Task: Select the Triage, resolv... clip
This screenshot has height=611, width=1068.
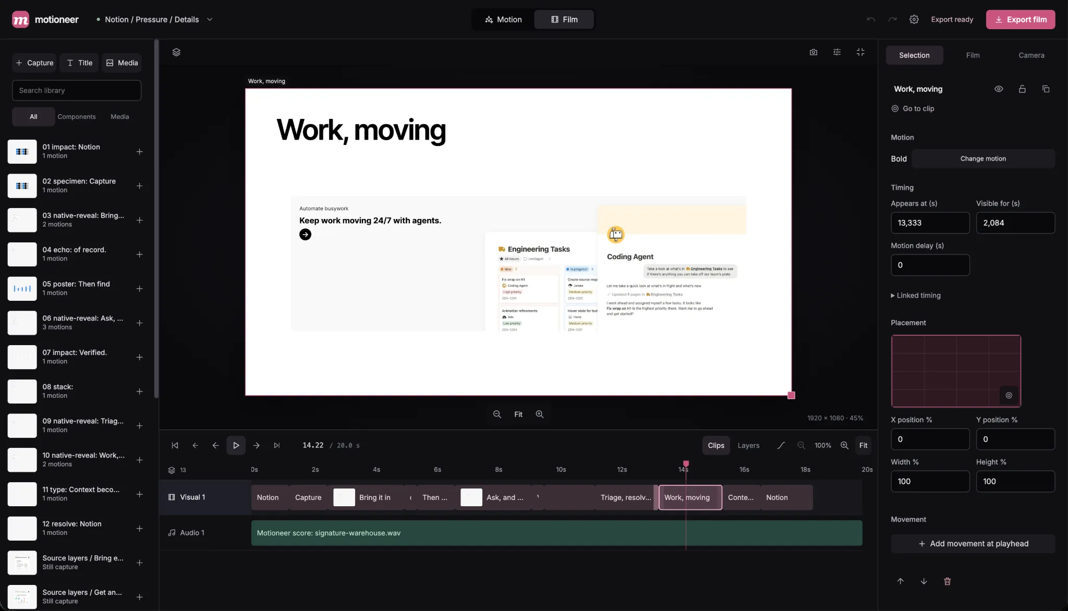Action: pyautogui.click(x=626, y=497)
